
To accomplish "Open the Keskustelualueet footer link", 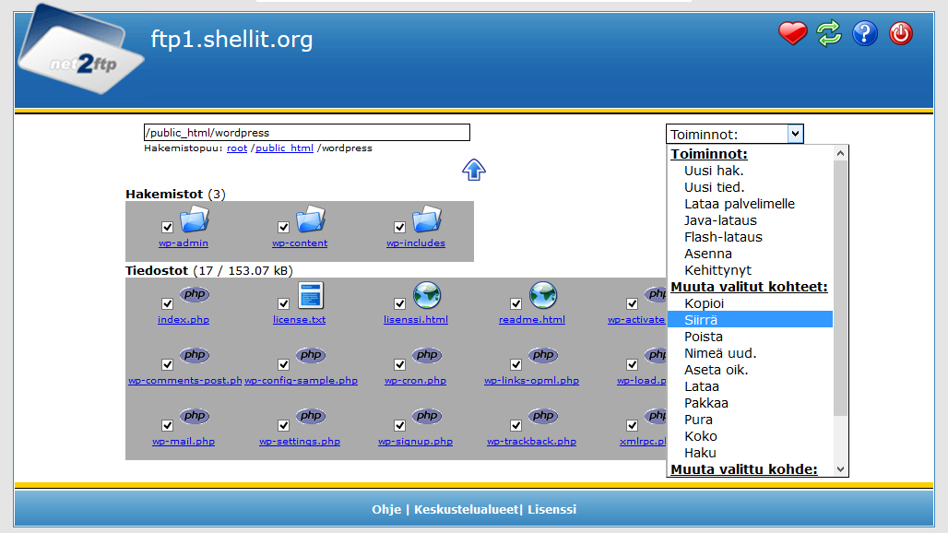I will pos(466,509).
